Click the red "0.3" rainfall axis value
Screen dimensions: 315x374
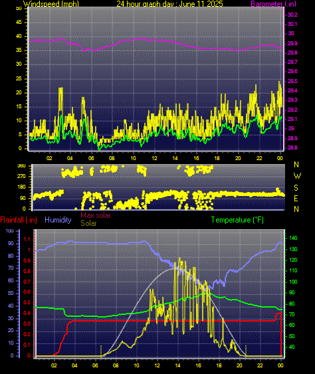click(x=27, y=324)
